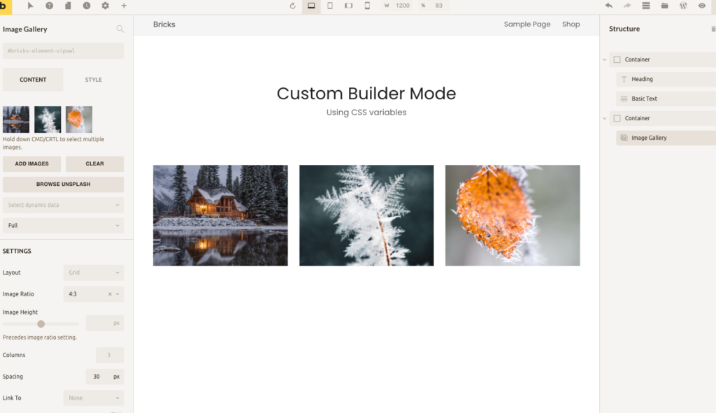
Task: Click the Bricks logo icon
Action: (x=6, y=6)
